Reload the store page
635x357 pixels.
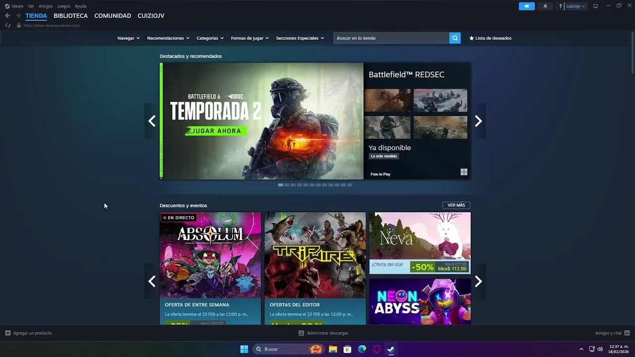[x=7, y=25]
